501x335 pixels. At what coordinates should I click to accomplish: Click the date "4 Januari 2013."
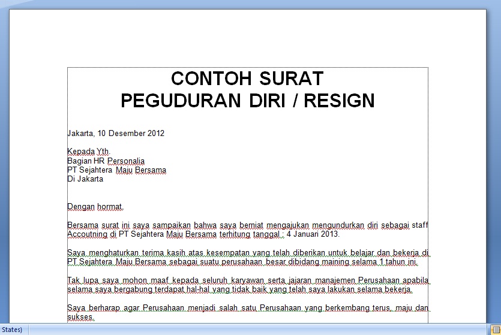point(313,234)
